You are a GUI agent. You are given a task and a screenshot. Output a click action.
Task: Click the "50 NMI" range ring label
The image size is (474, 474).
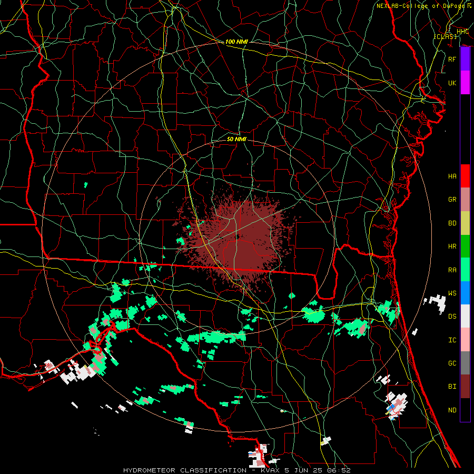pyautogui.click(x=236, y=139)
